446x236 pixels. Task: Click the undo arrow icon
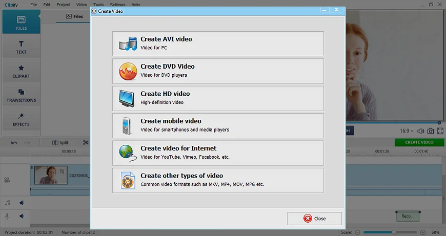pyautogui.click(x=14, y=142)
